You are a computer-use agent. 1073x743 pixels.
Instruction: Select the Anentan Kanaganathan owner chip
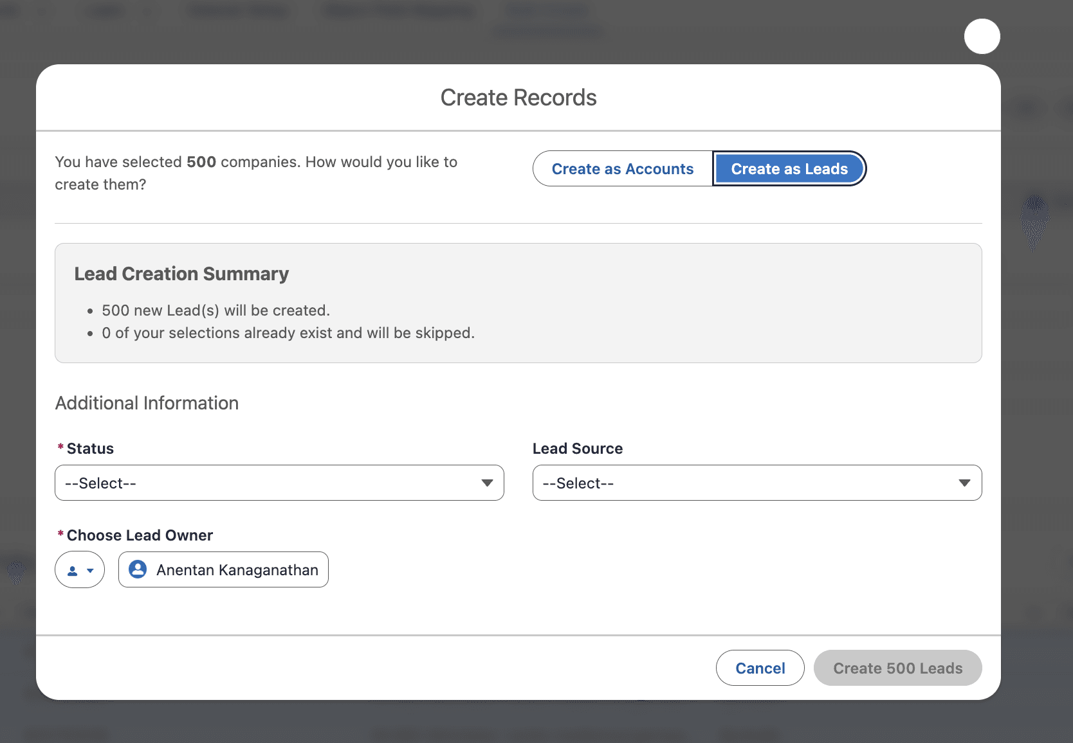[223, 569]
